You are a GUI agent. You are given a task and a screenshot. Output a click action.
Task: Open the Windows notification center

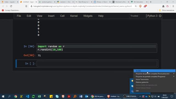(172, 97)
